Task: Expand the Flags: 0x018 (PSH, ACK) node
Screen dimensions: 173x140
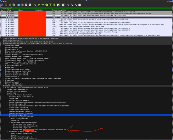Action: point(4,66)
